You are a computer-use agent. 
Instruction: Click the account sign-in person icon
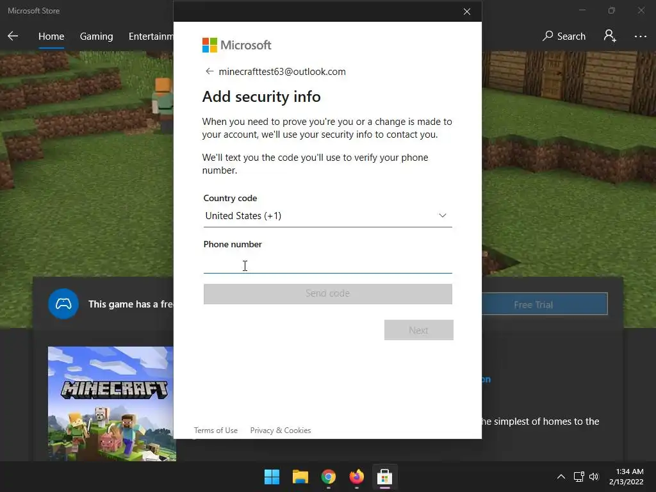(x=610, y=36)
